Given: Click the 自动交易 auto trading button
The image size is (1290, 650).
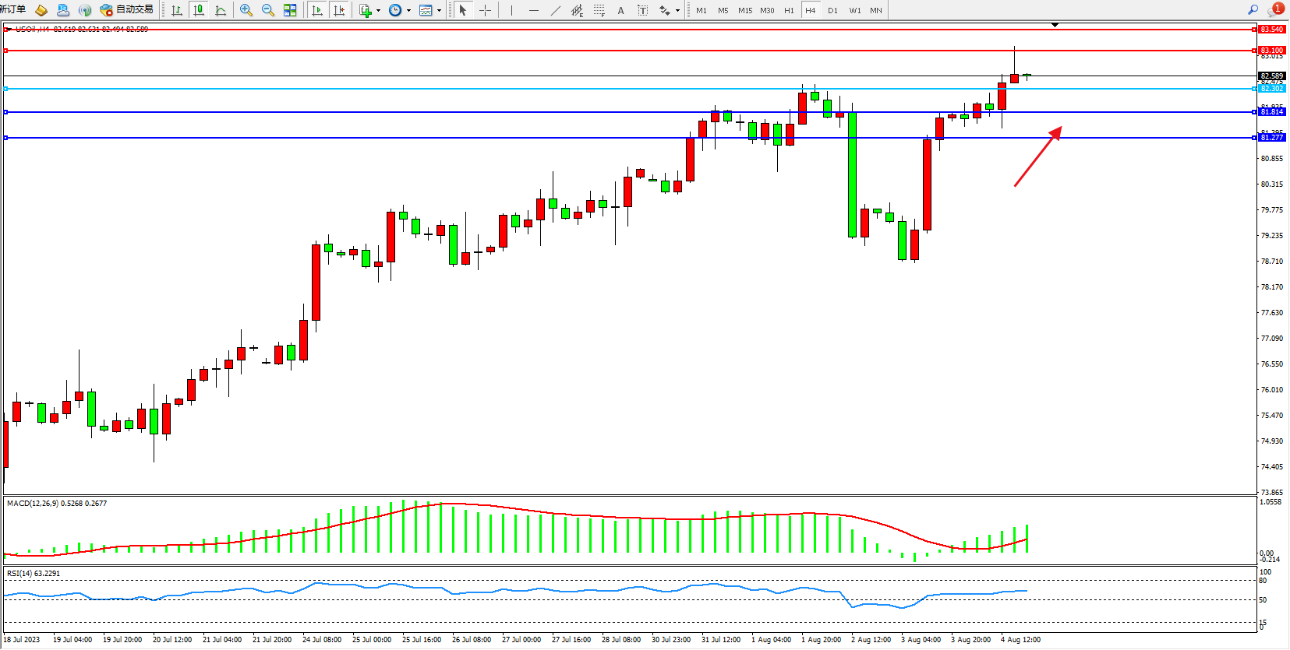Looking at the screenshot, I should point(126,10).
